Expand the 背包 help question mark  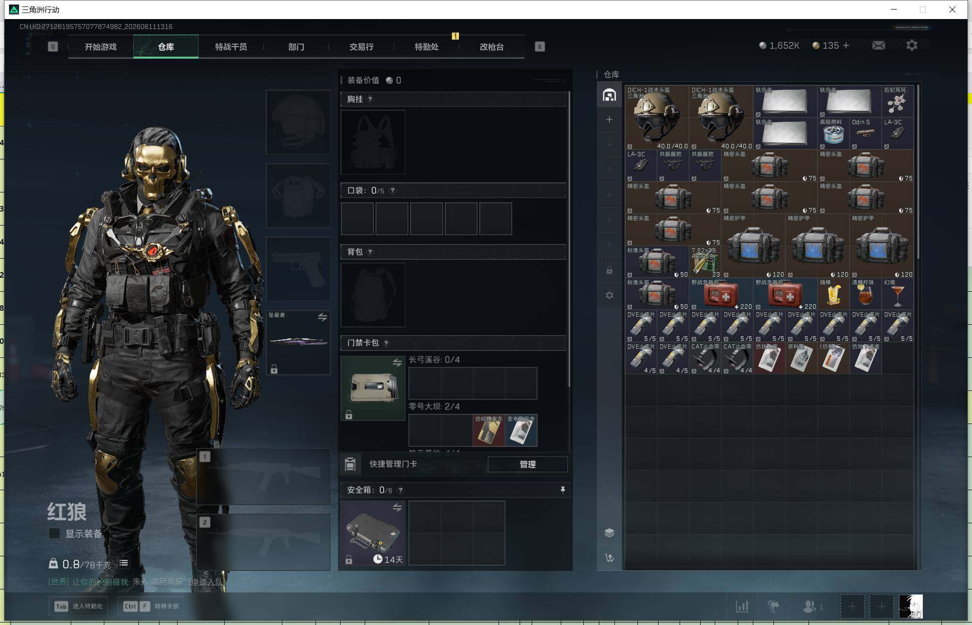coord(370,252)
